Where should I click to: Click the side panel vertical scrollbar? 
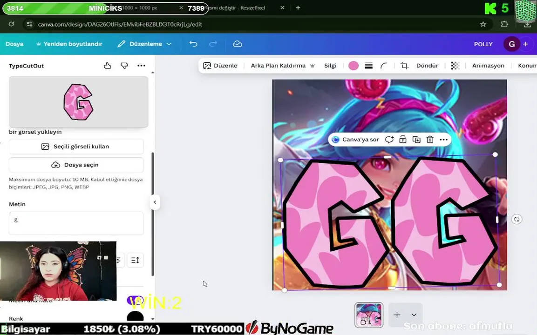click(153, 214)
